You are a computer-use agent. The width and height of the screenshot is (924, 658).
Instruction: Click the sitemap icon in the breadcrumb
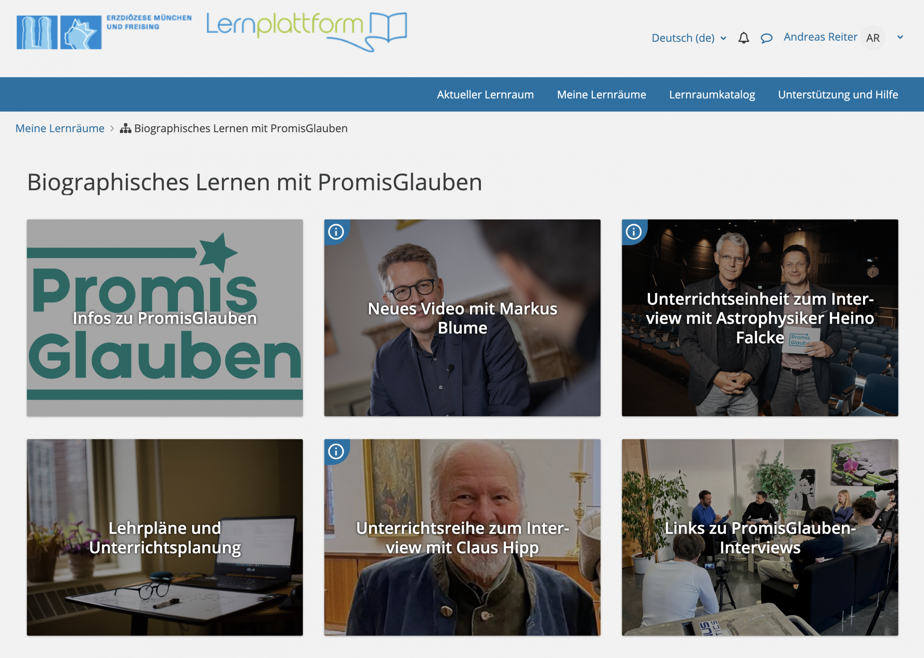[125, 128]
